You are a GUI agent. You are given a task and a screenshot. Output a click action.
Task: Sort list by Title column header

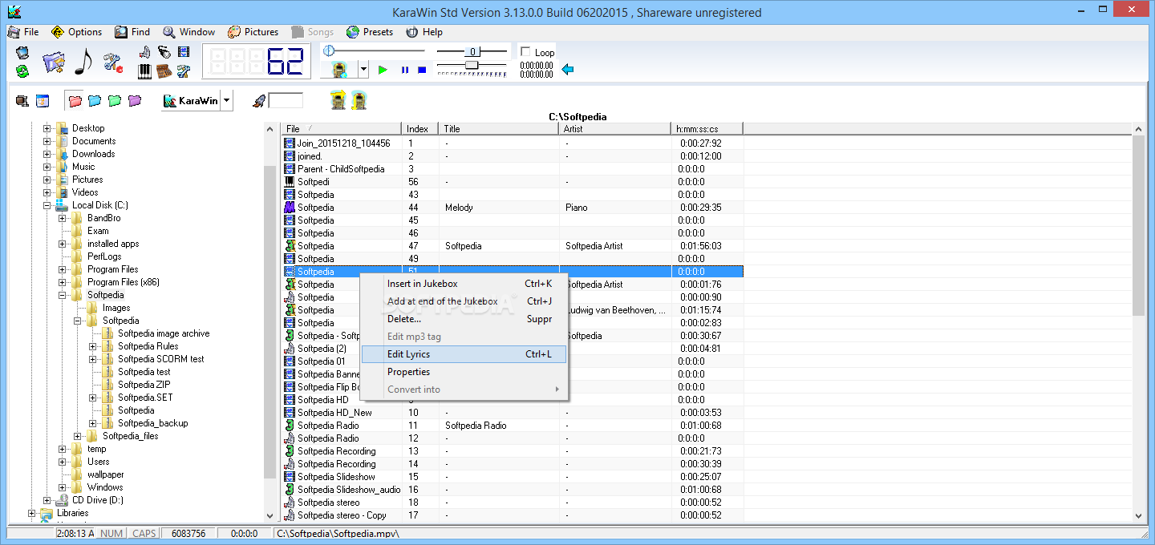coord(499,128)
